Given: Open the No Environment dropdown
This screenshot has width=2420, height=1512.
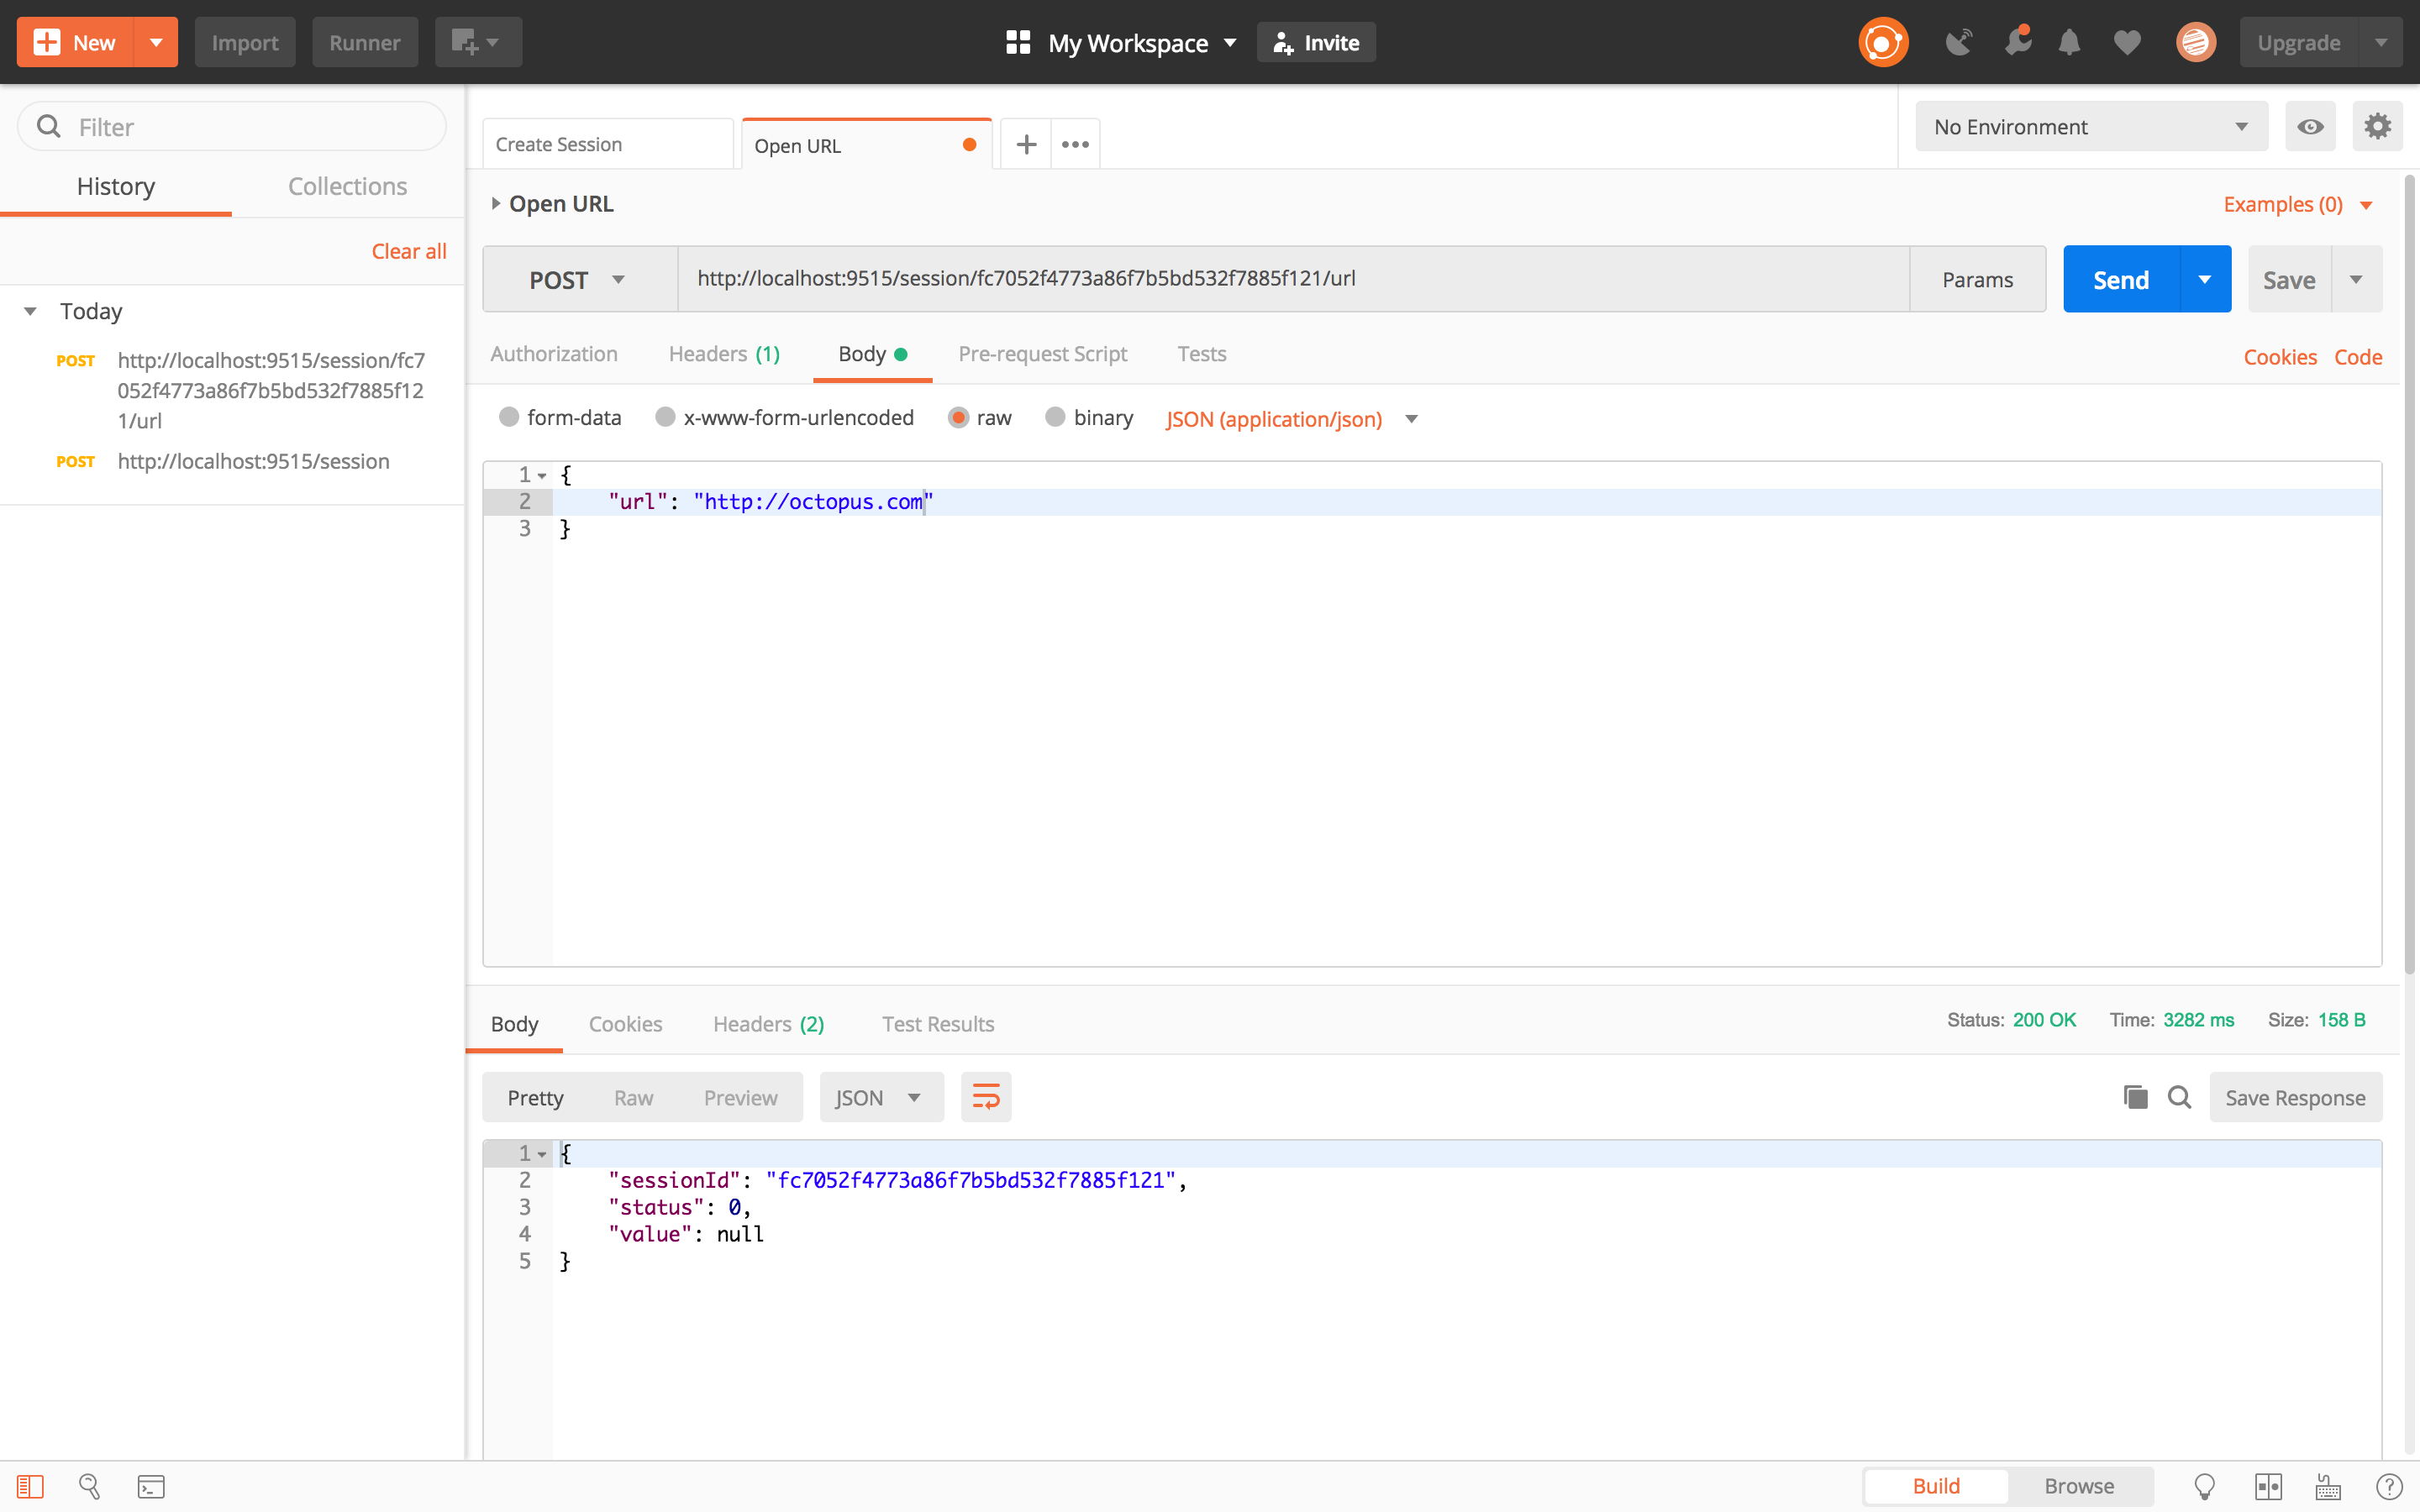Looking at the screenshot, I should [x=2090, y=127].
